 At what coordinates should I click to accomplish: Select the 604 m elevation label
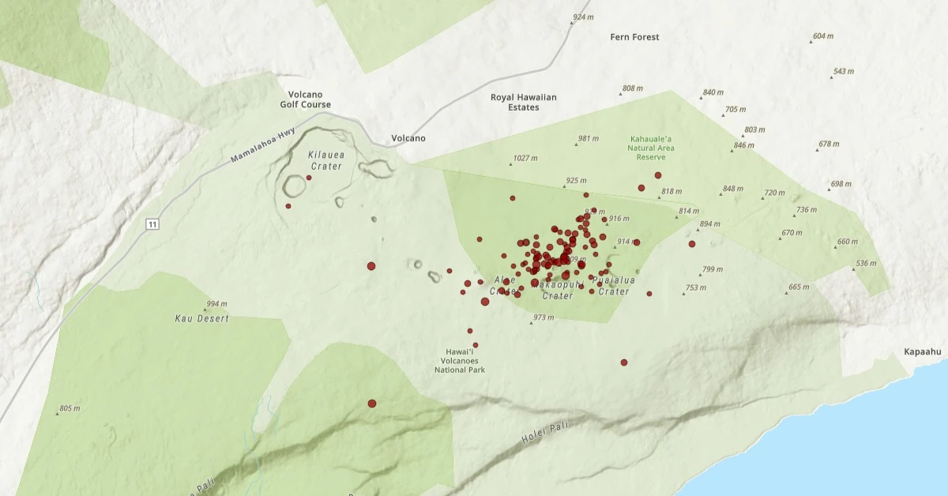click(x=823, y=36)
